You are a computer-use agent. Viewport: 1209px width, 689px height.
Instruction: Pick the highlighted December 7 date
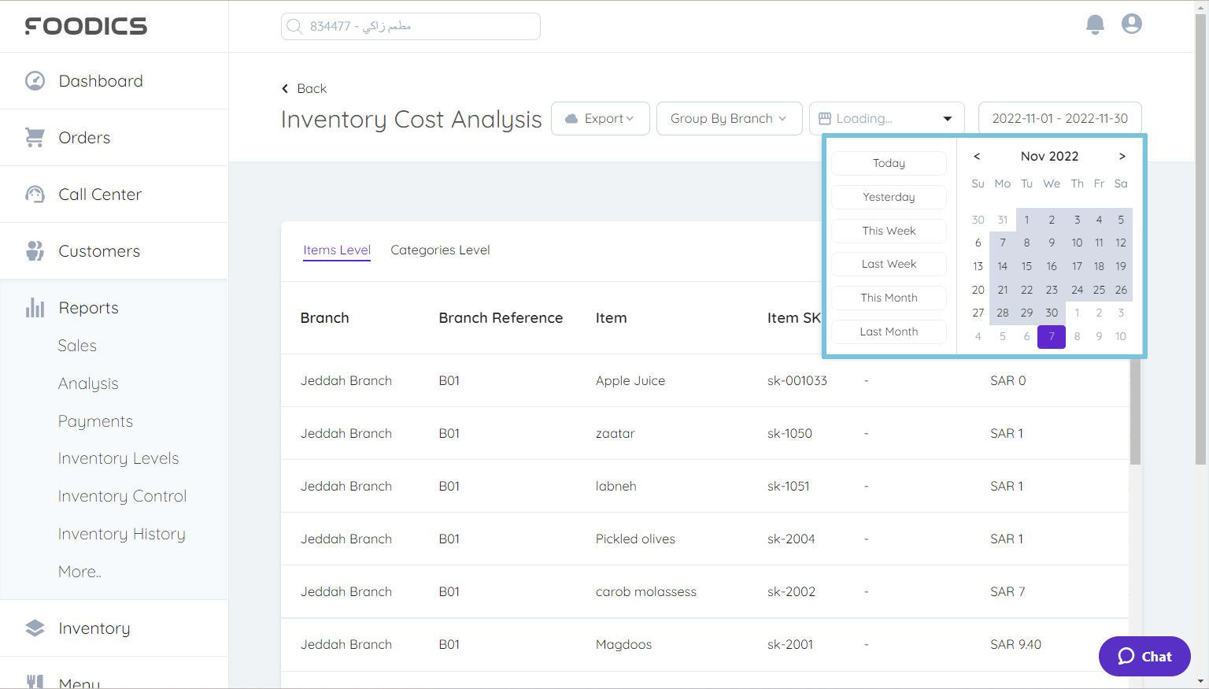click(x=1052, y=336)
